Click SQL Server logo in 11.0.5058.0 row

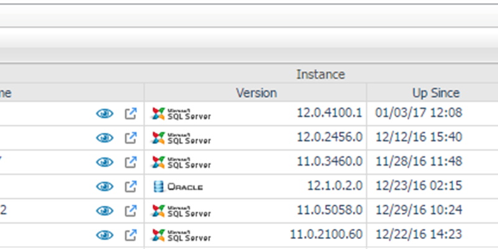(181, 211)
